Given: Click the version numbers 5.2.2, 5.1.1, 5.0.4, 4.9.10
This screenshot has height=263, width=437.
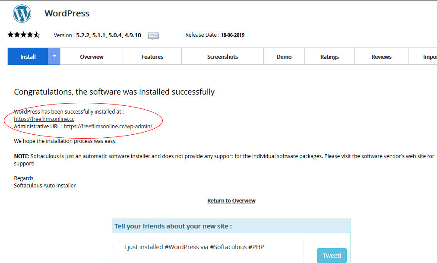Looking at the screenshot, I should [x=109, y=35].
